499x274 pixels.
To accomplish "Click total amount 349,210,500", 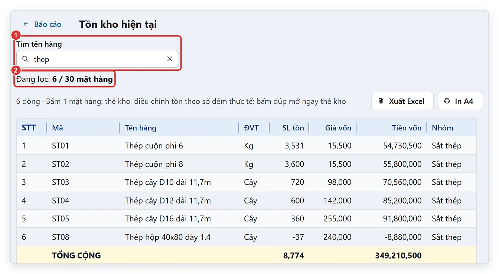I will [399, 255].
